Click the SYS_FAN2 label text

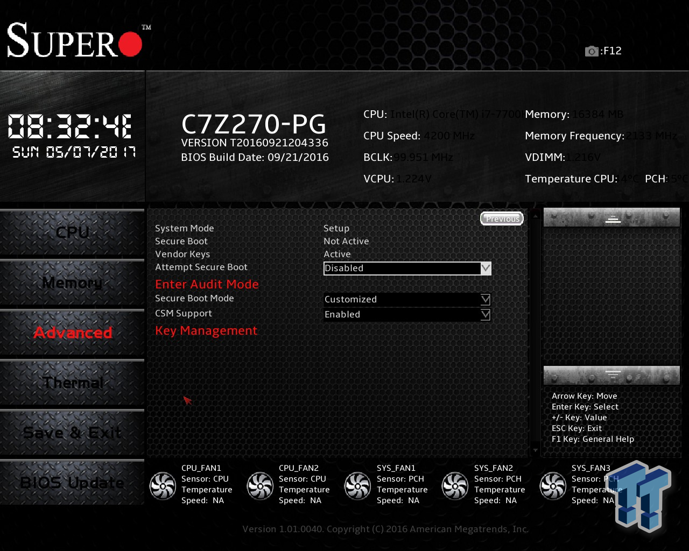click(x=494, y=468)
